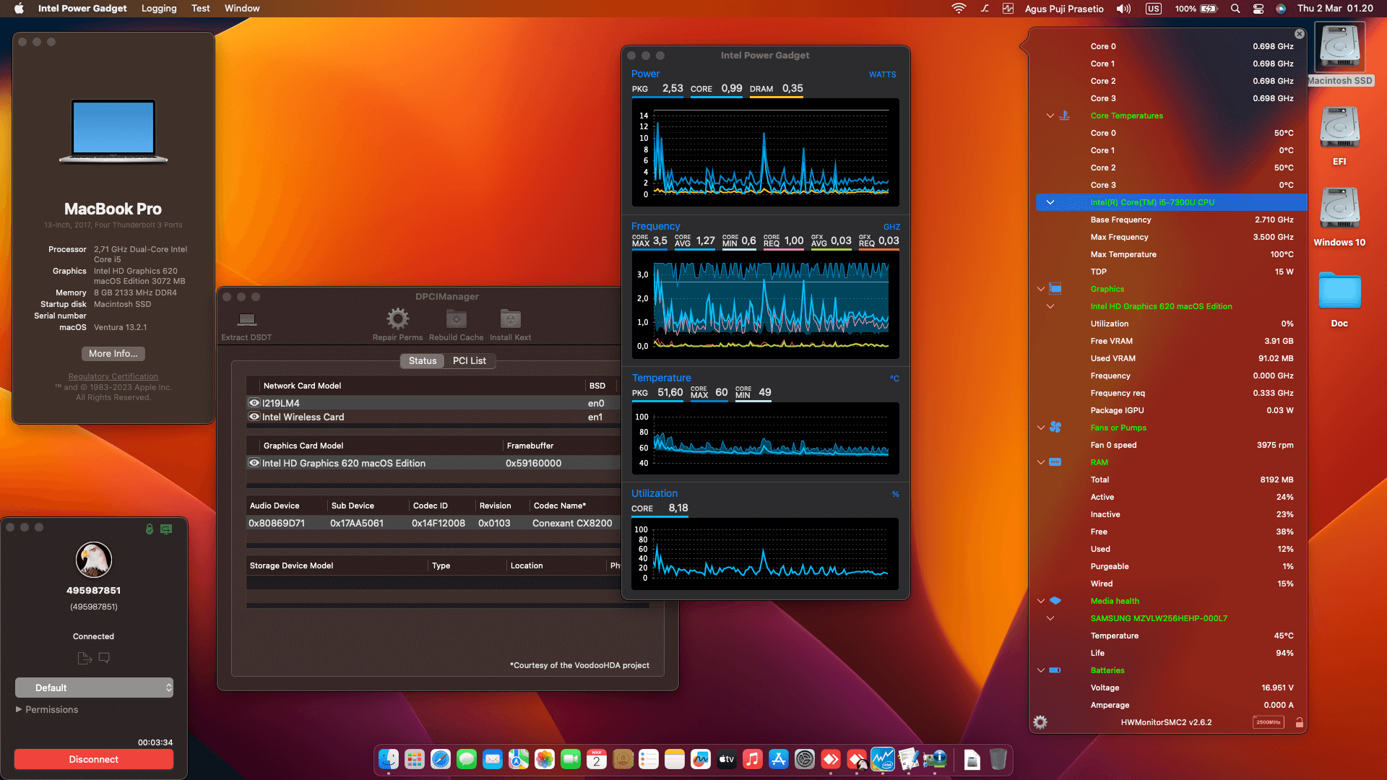
Task: Click the More Info button
Action: coord(113,354)
